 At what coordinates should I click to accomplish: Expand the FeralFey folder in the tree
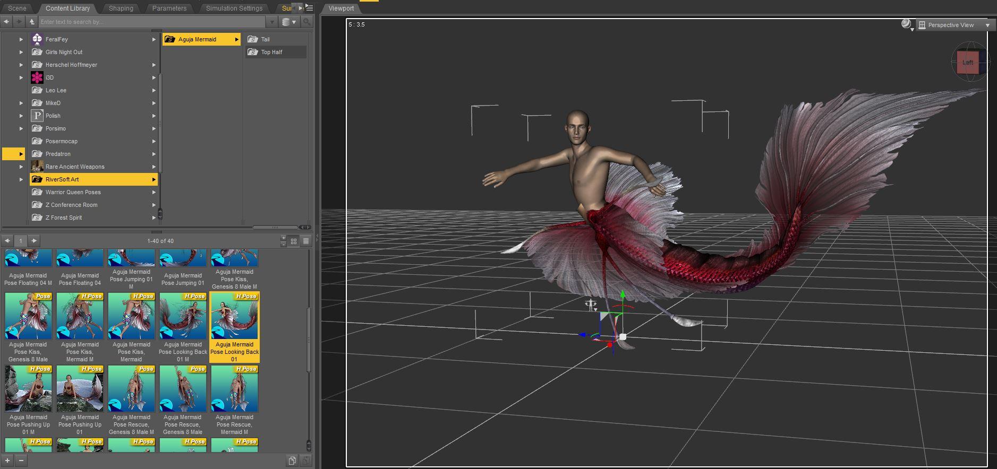[21, 39]
